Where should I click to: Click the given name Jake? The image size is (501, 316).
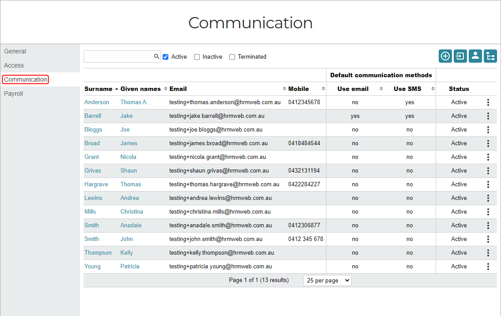pos(126,116)
